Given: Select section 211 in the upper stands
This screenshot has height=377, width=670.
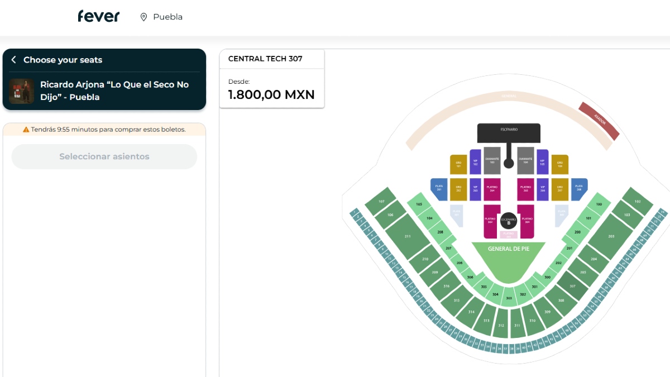Looking at the screenshot, I should click(408, 236).
